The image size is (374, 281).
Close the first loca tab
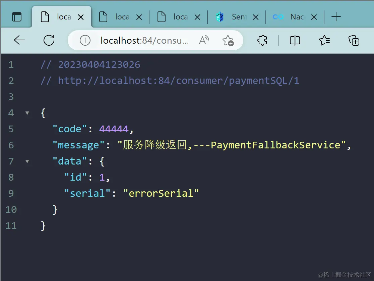81,17
